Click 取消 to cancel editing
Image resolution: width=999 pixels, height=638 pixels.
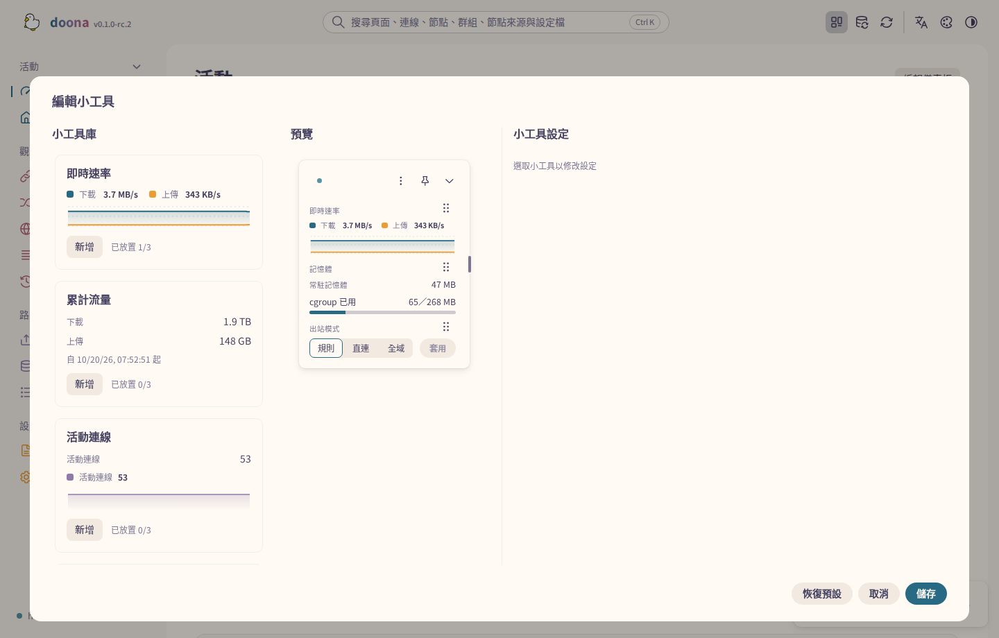pos(879,594)
